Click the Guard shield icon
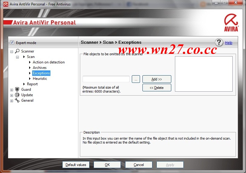 click(17, 90)
